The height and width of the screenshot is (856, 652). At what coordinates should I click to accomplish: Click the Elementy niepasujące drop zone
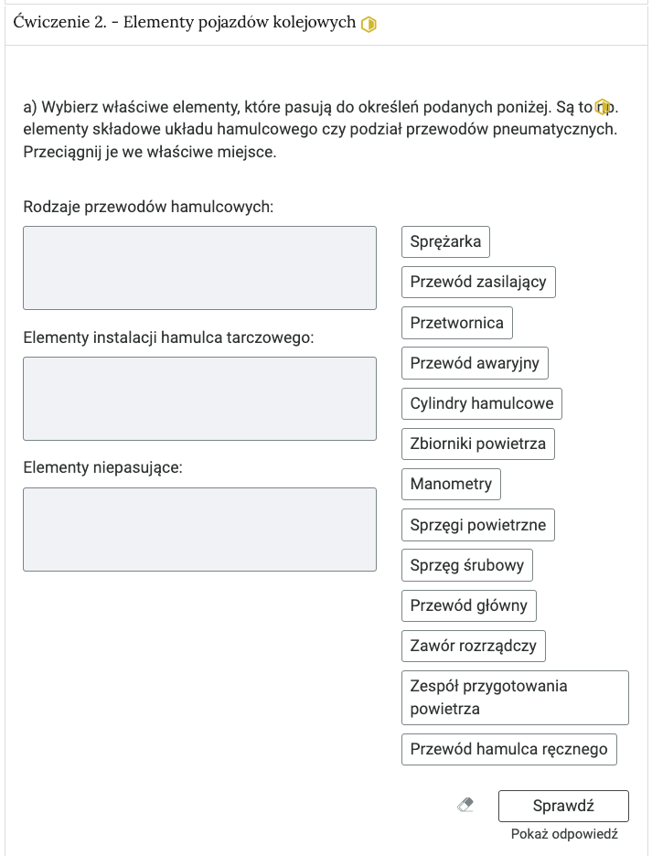[x=199, y=530]
